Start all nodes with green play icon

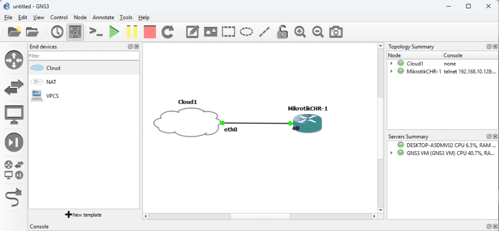coord(114,32)
